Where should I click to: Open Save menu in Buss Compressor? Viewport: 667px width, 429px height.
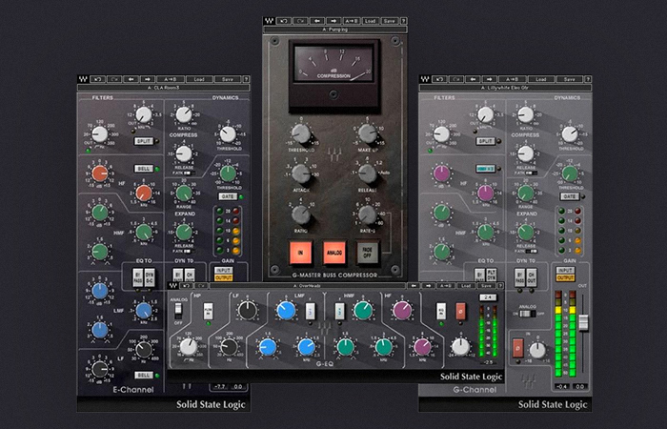[x=389, y=21]
